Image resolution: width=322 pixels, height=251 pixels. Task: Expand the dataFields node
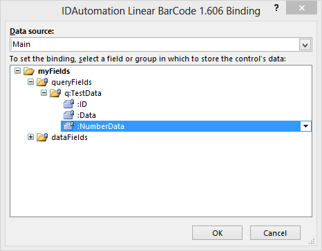click(30, 137)
